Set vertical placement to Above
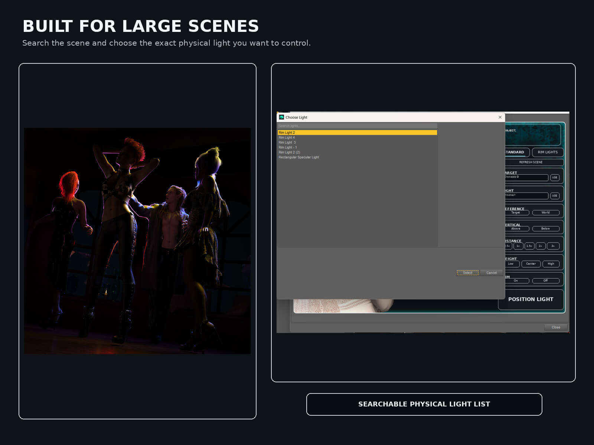The height and width of the screenshot is (445, 594). click(517, 228)
